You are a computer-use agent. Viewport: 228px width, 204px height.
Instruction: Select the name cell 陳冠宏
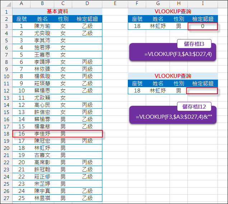point(42,141)
